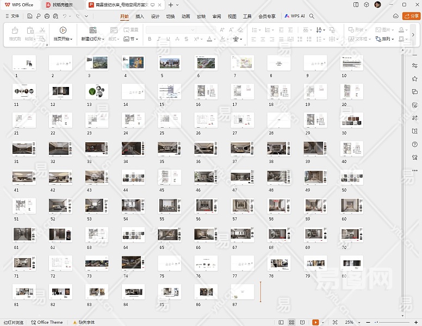Screen dimensions: 422x326
Task: Click the star favorites icon in sidebar
Action: point(415,79)
